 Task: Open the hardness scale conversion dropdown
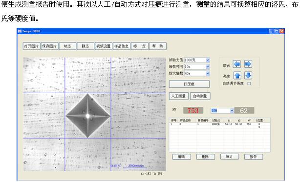pyautogui.click(x=232, y=111)
